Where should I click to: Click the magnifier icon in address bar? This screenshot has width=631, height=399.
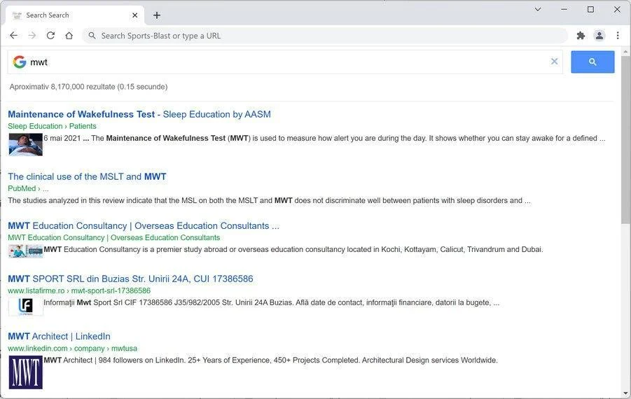pyautogui.click(x=92, y=36)
